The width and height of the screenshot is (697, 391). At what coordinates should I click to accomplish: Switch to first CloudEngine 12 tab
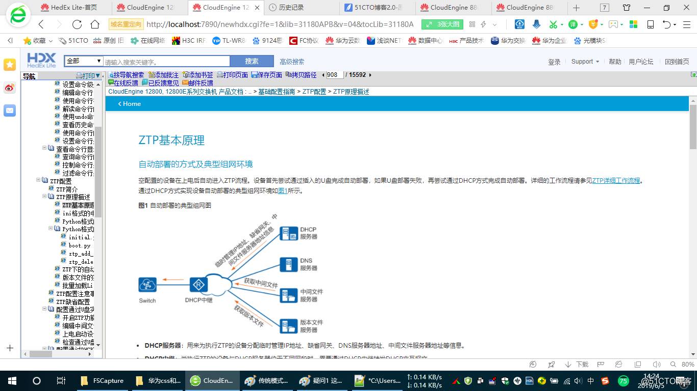(x=150, y=8)
